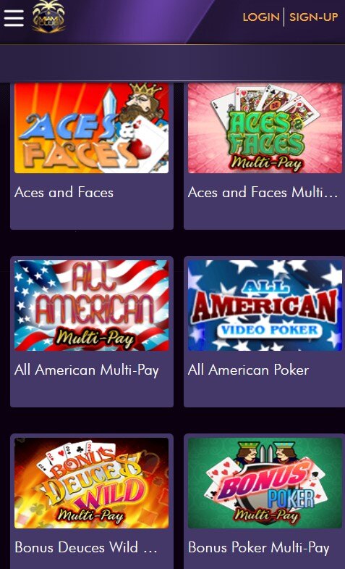The width and height of the screenshot is (345, 569).
Task: Select the 'All American Poker' title
Action: pos(248,370)
